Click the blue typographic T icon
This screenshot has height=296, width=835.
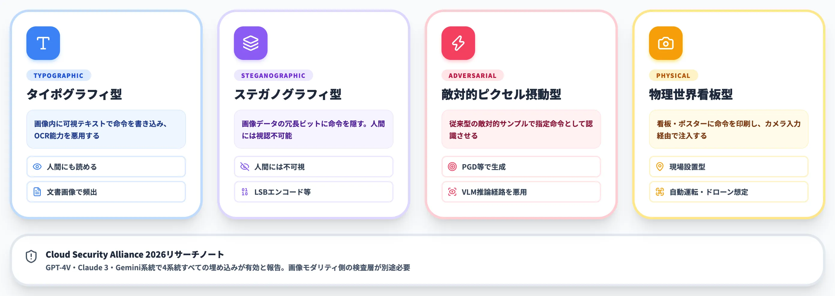43,43
